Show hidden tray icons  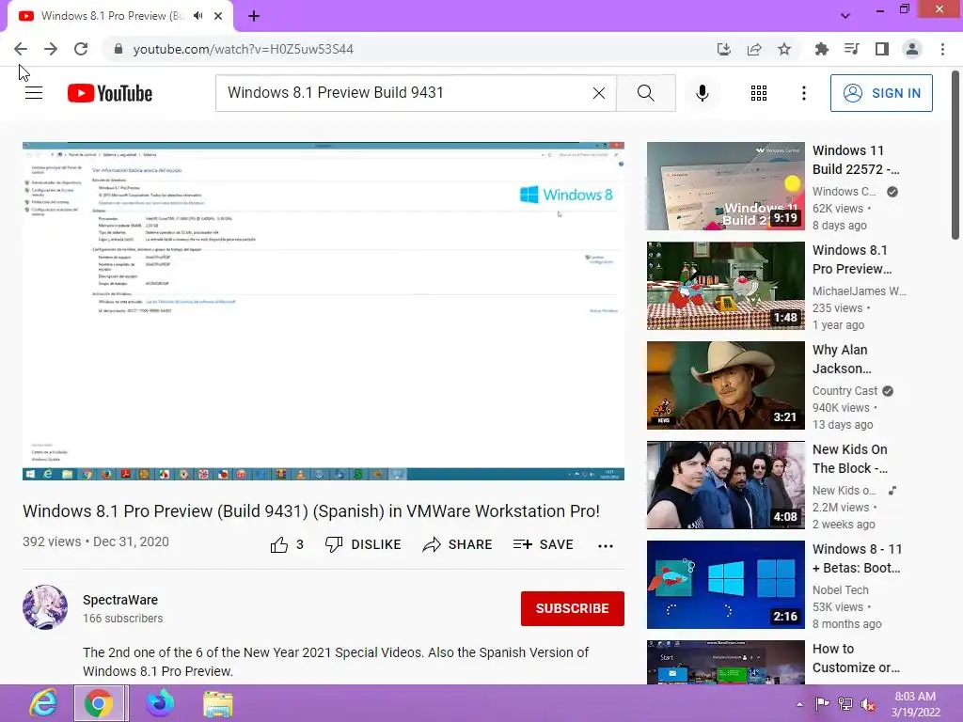click(799, 704)
